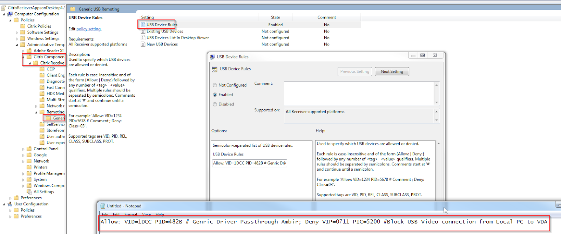Click the Profile Management folder icon
The image size is (561, 234).
[x=29, y=173]
